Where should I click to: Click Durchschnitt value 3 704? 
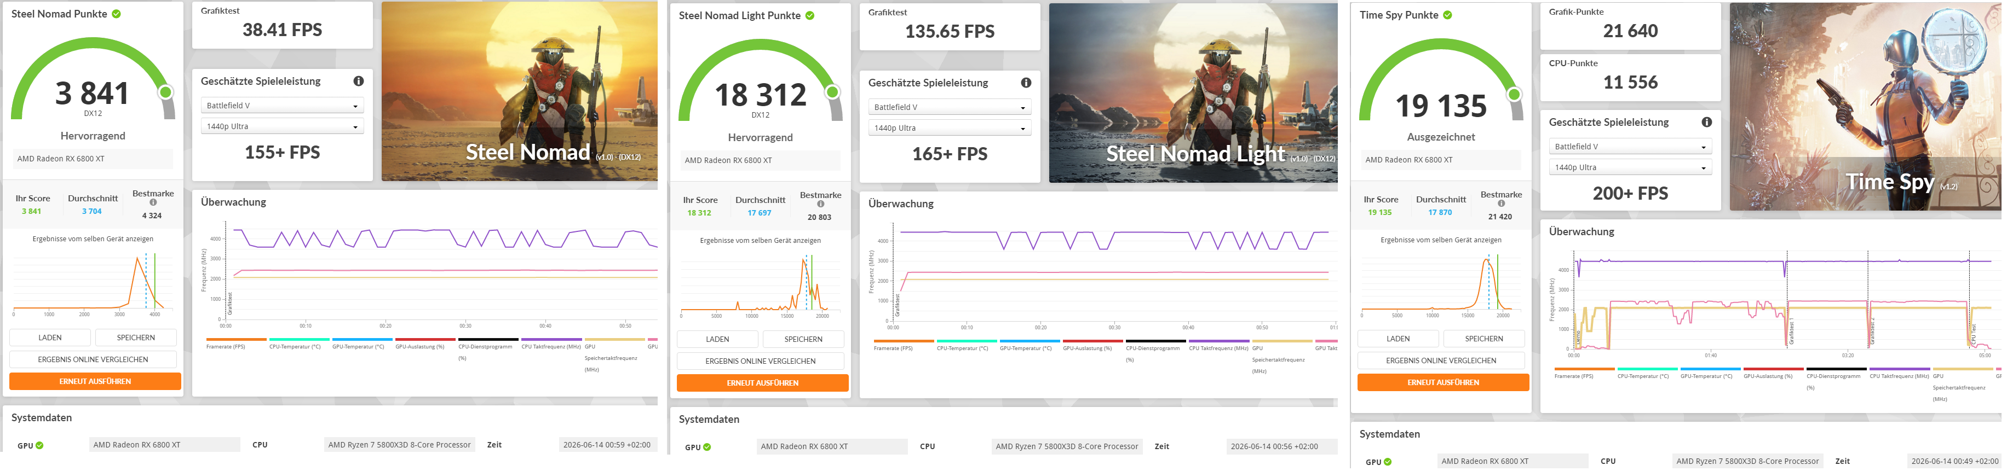(92, 212)
